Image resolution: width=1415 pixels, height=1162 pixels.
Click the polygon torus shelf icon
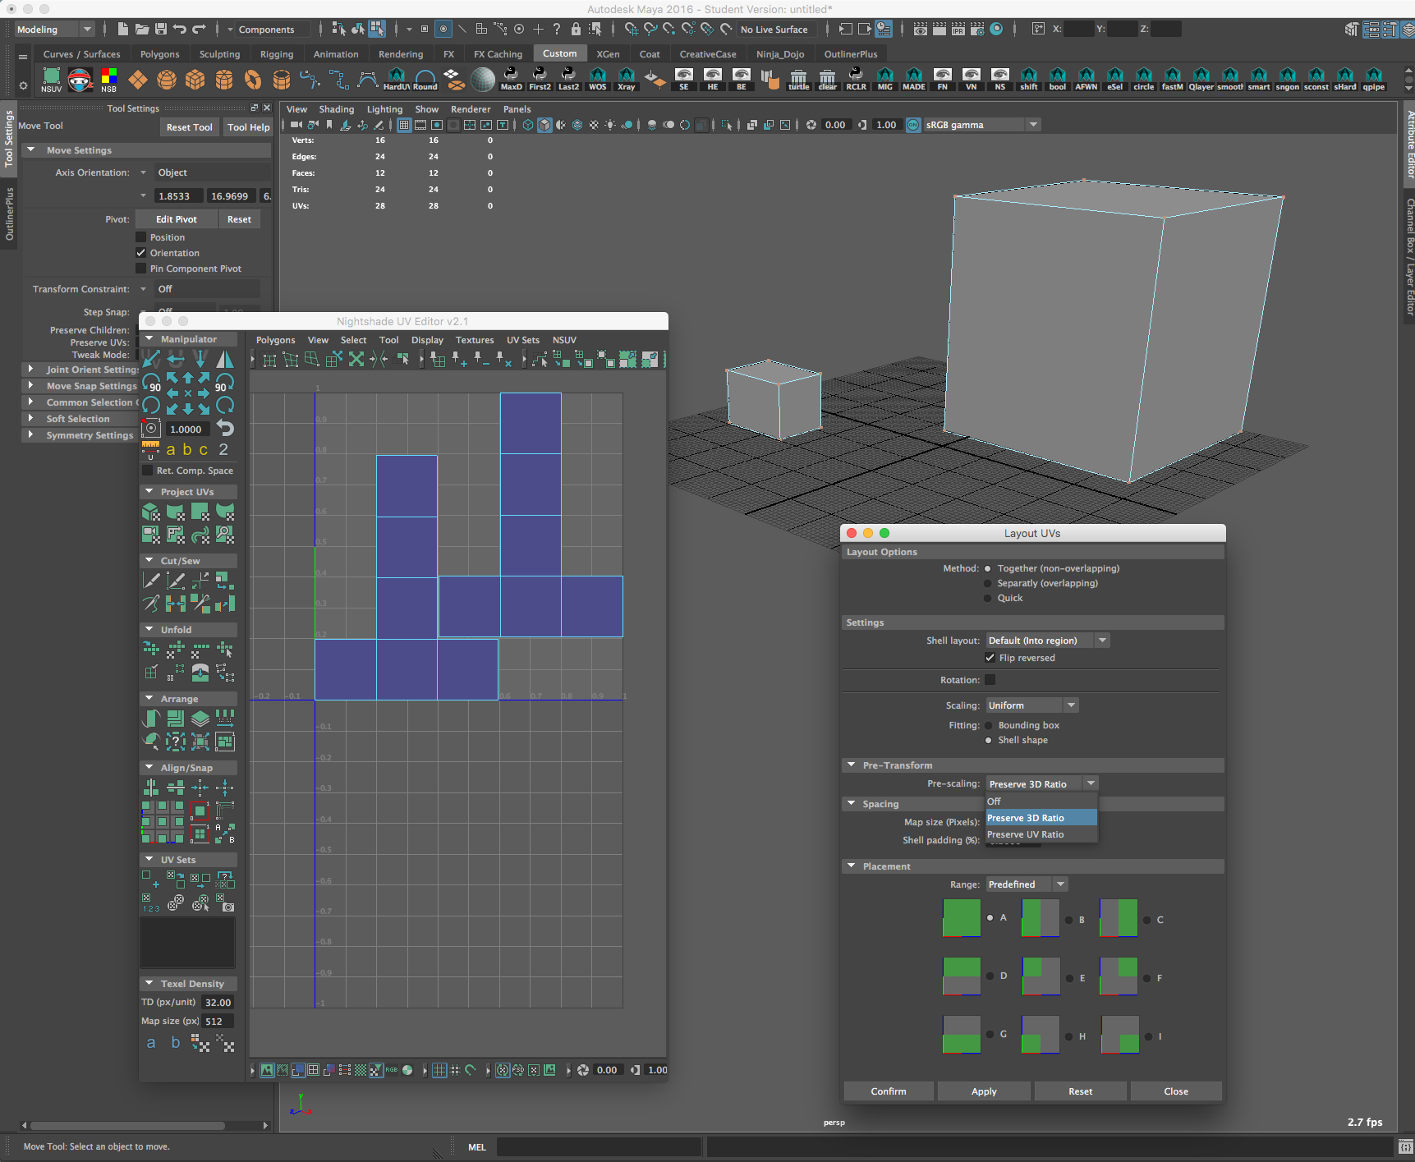pos(253,80)
